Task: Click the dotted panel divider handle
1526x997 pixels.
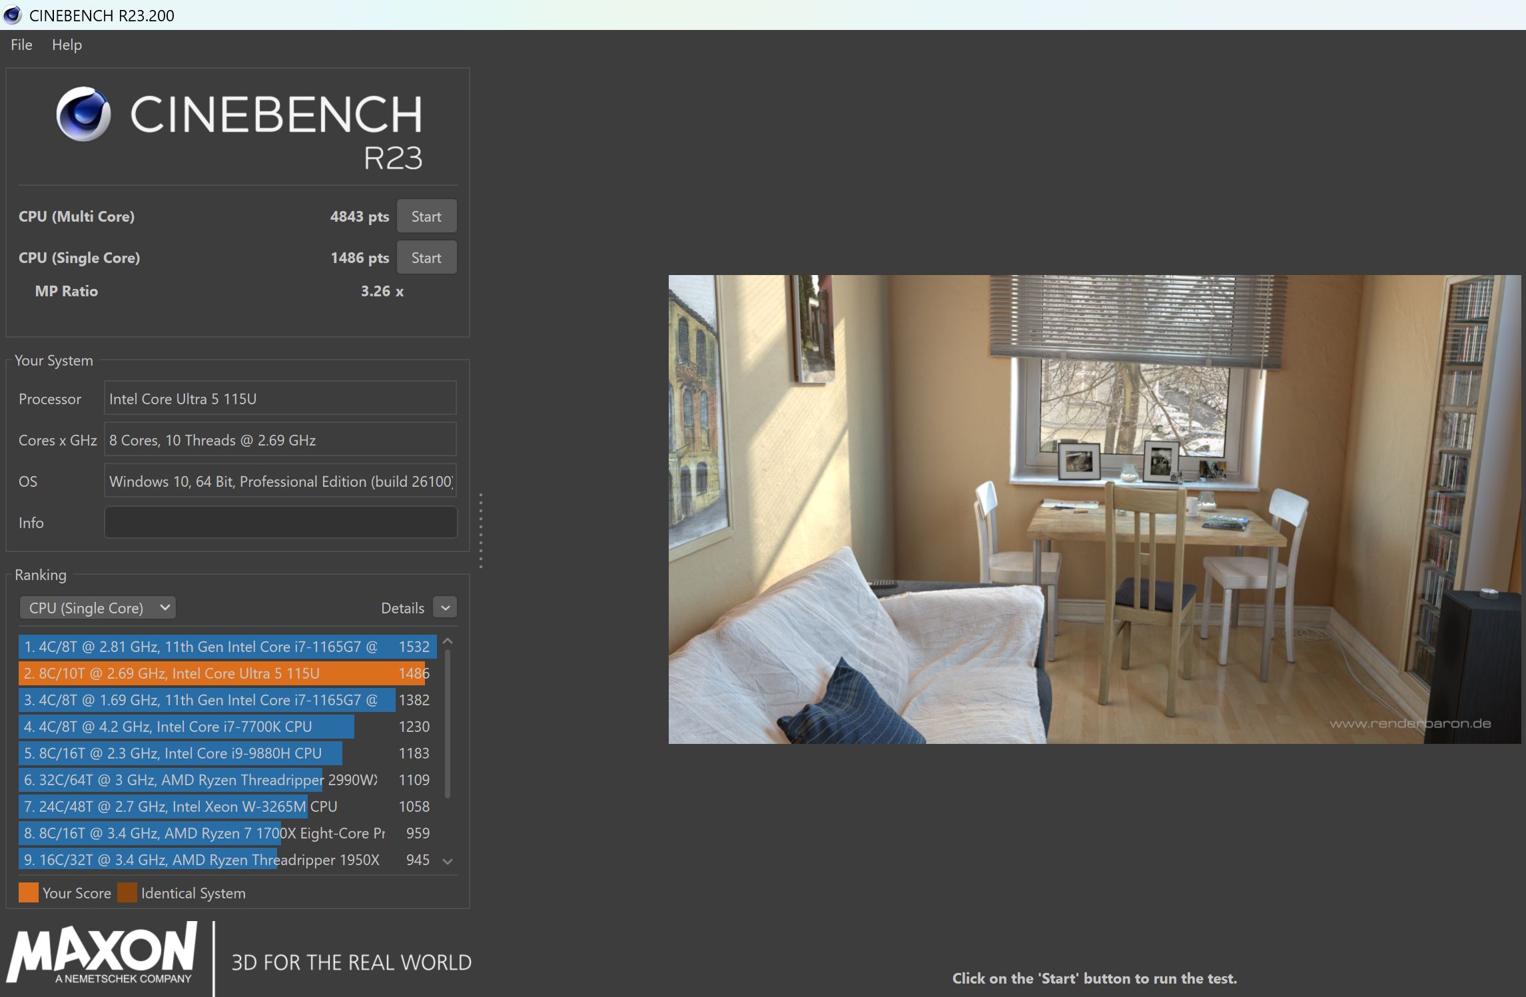Action: (480, 531)
